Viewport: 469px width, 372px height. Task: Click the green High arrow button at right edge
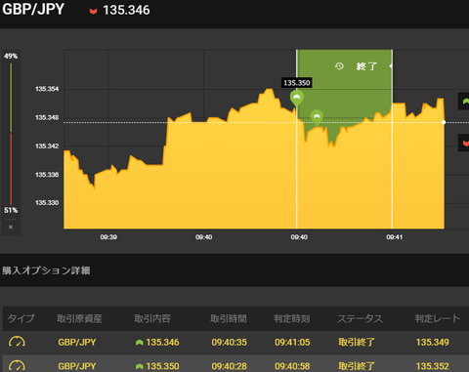coord(464,102)
